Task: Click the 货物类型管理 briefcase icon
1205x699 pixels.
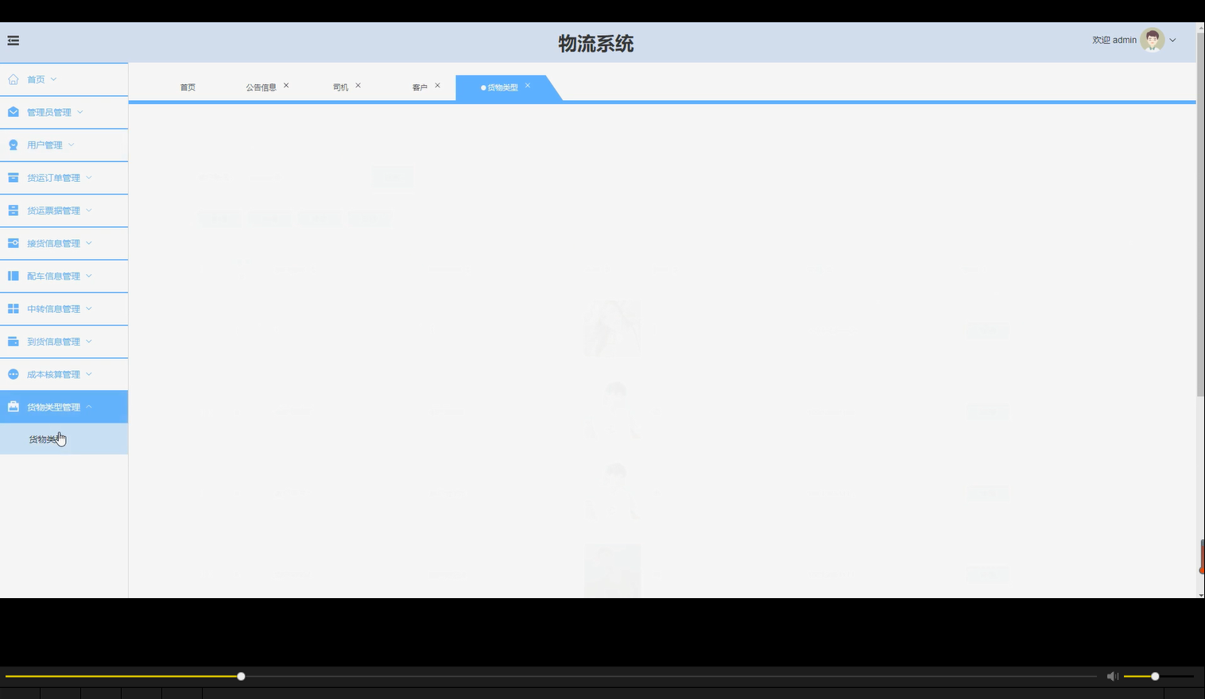Action: click(12, 406)
